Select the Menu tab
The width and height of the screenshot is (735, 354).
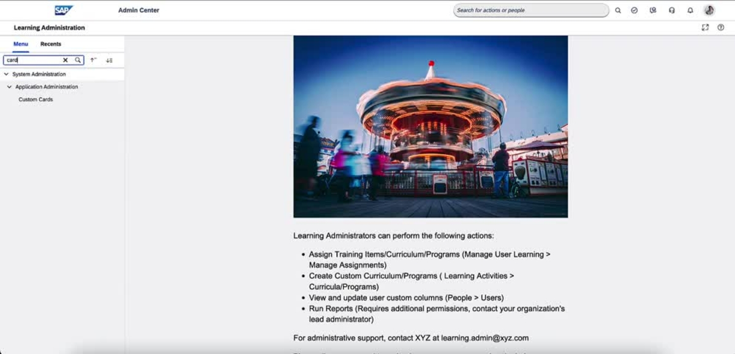tap(20, 43)
